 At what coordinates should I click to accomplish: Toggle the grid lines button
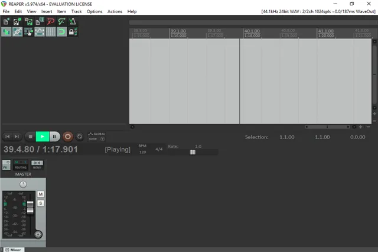[50, 32]
